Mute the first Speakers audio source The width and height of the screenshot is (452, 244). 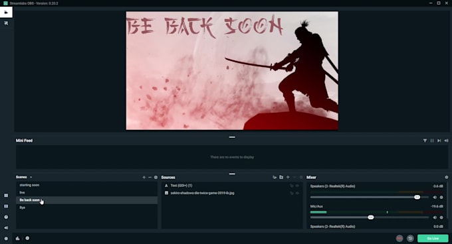coord(435,198)
